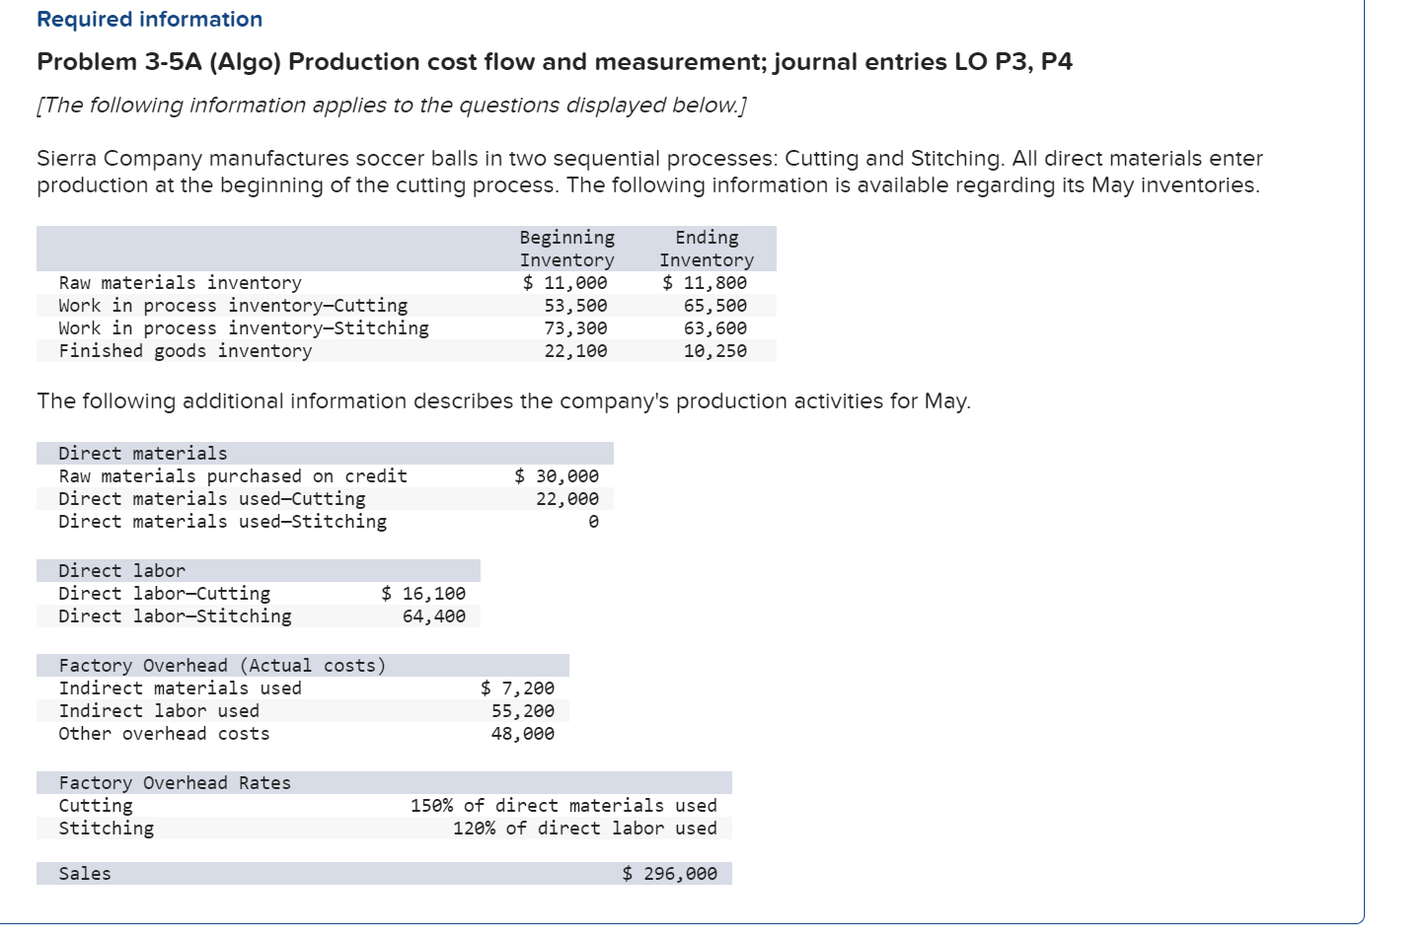Click the $ 11,800 ending inventory value
The height and width of the screenshot is (941, 1425).
pyautogui.click(x=705, y=282)
